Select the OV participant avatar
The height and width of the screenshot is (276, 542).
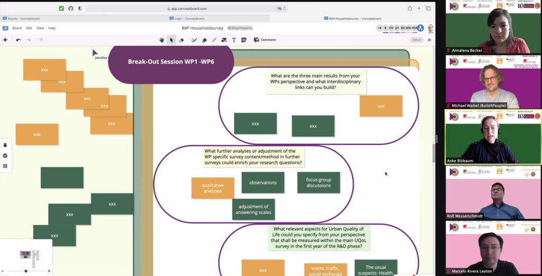point(391,29)
